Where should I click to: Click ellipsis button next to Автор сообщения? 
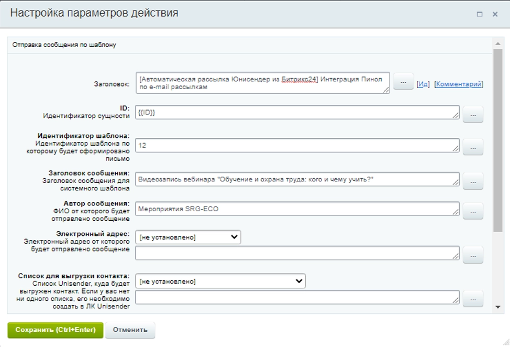click(x=473, y=211)
